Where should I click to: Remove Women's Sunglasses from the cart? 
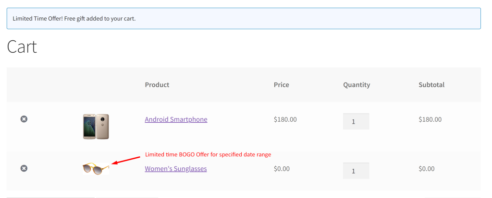tap(24, 169)
